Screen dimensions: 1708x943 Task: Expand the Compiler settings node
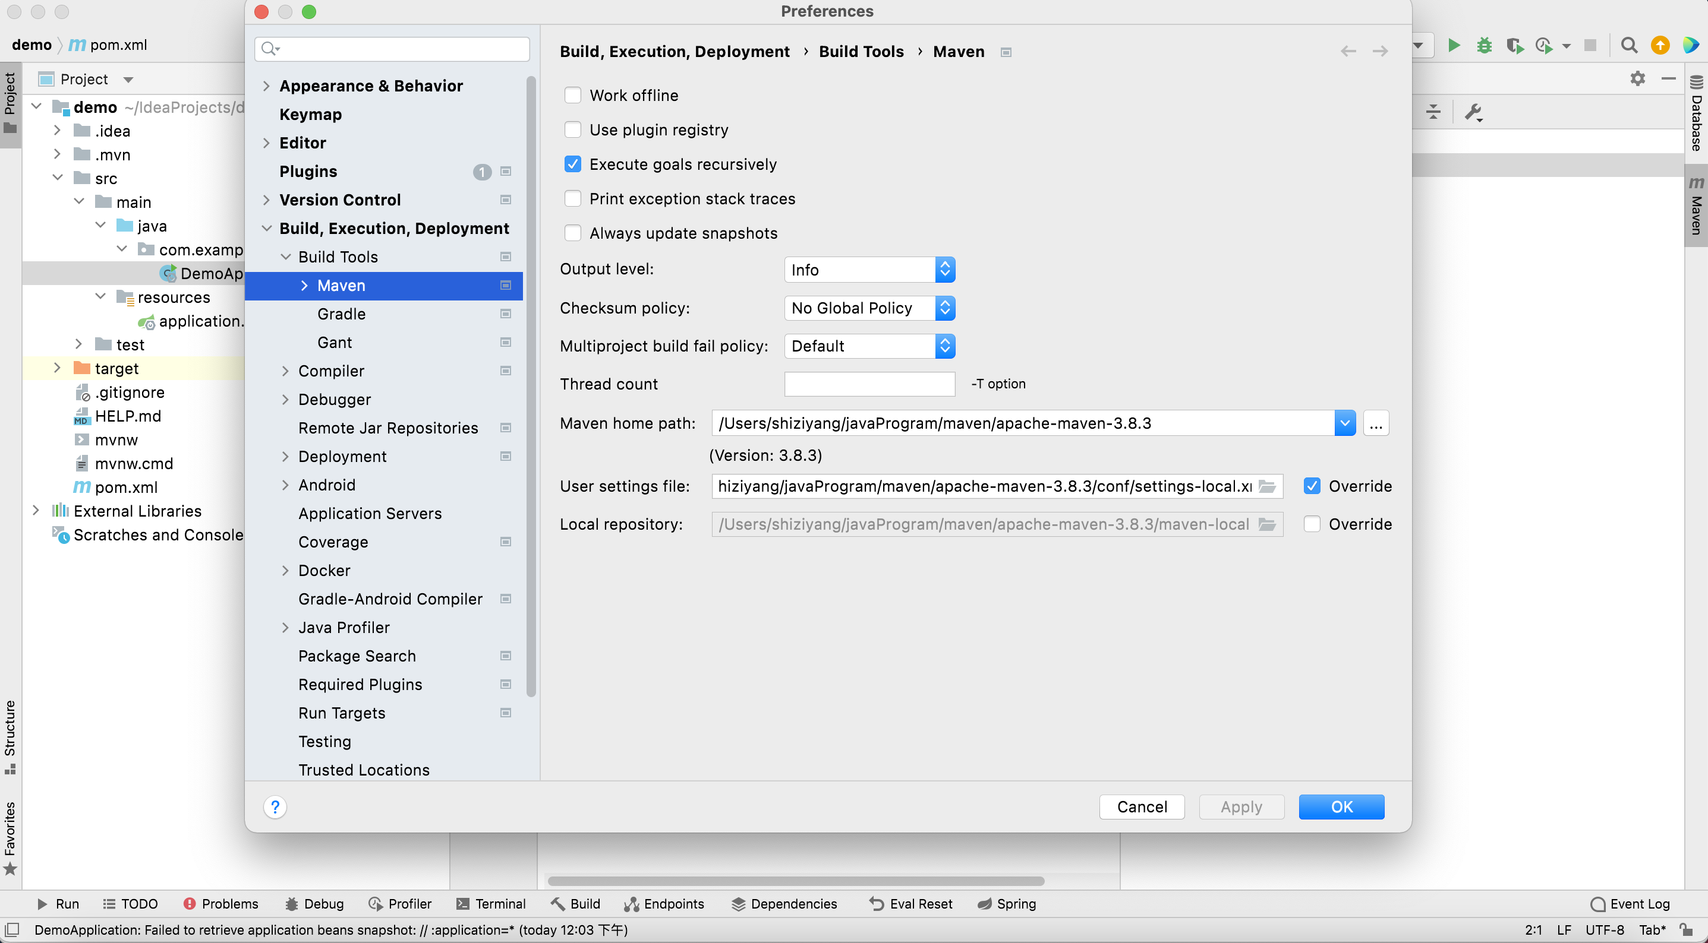[285, 371]
